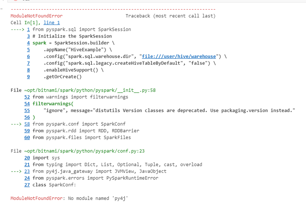Click line number 60 link at SparkFiles import
306x213 pixels.
(27, 138)
